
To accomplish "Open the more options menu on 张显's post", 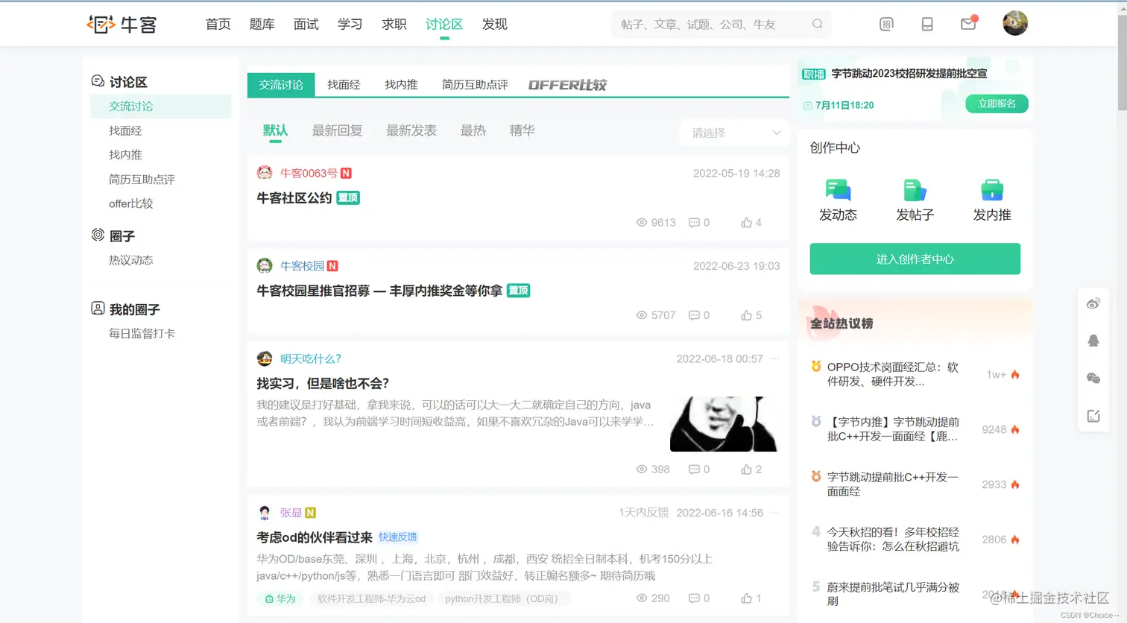I will pos(774,512).
